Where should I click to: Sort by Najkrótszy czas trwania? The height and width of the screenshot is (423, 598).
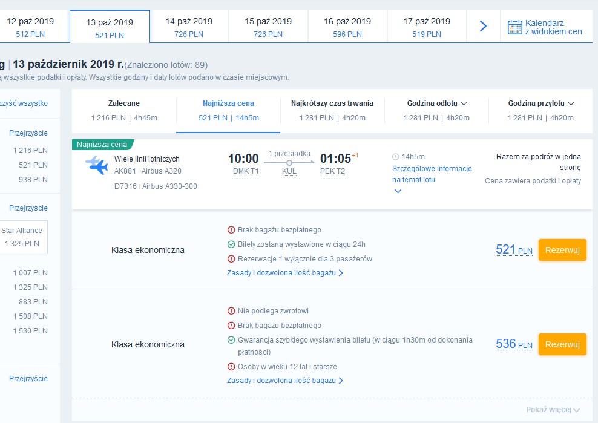click(x=332, y=111)
